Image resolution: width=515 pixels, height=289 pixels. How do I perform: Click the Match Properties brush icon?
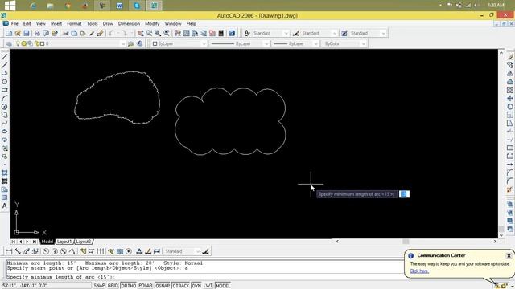click(100, 33)
